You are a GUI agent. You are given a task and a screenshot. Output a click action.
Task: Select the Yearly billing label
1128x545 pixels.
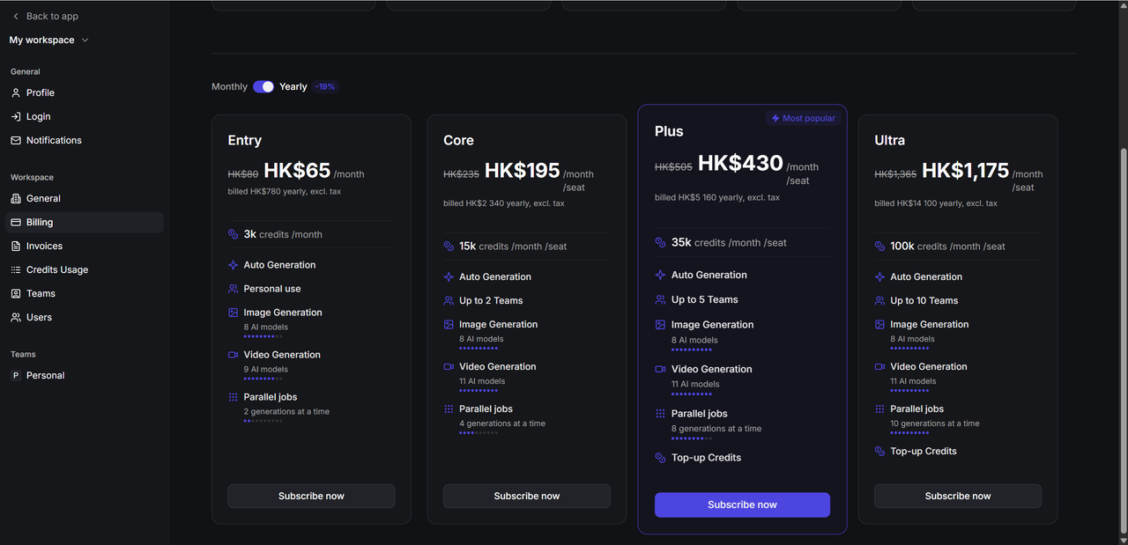(293, 86)
